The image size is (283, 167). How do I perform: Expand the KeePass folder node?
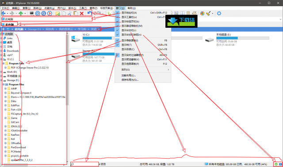coord(5,135)
